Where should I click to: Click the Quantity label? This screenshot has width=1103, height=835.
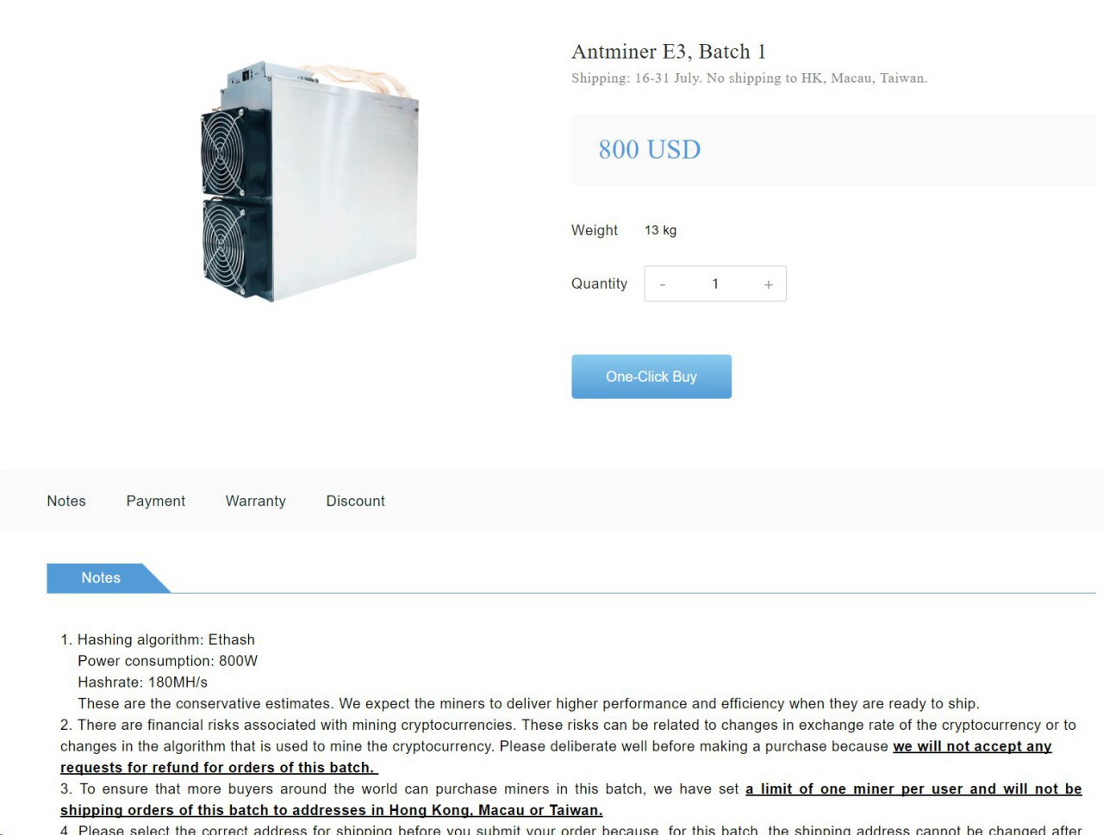(x=599, y=284)
